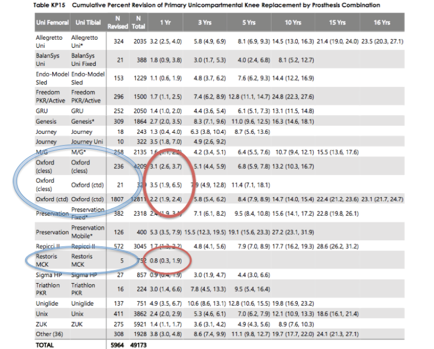Screen dimensions: 434x349
Task: Click the N Total value "3862"
Action: click(140, 314)
